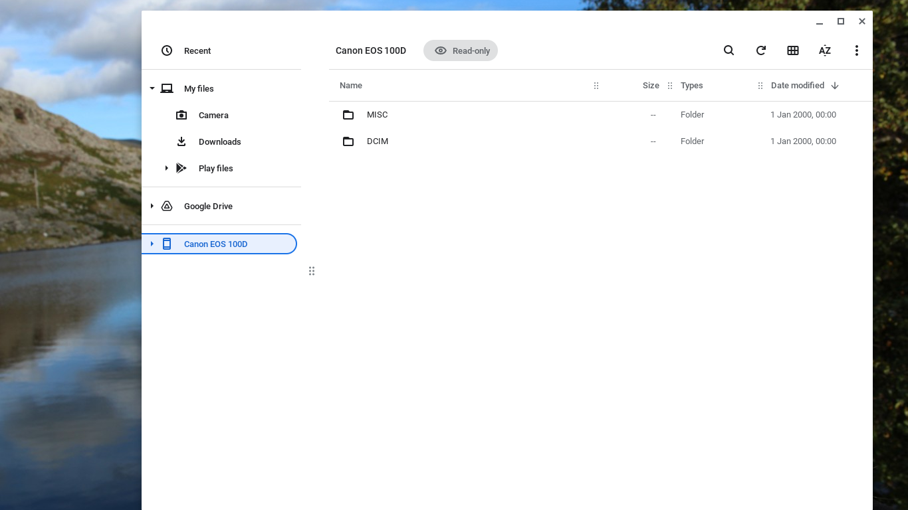Click the Canon EOS 100D breadcrumb title
This screenshot has height=510, width=908.
click(371, 50)
